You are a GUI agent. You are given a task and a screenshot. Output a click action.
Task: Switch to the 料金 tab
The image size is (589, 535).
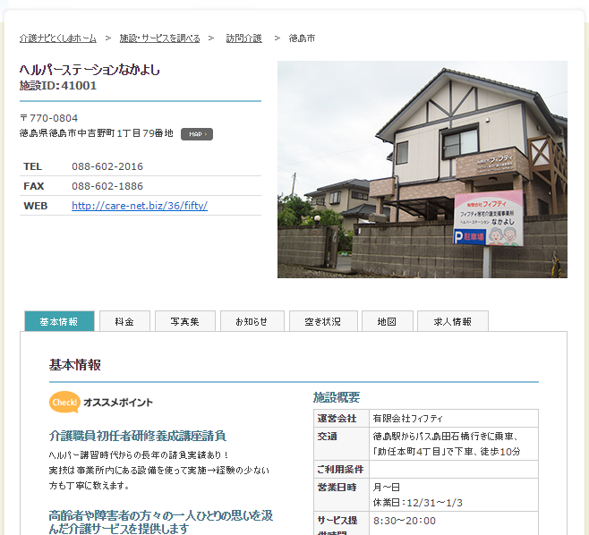[x=124, y=321]
